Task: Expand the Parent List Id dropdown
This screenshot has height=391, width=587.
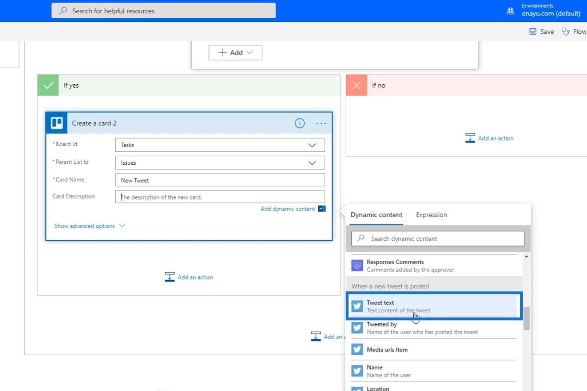Action: coord(312,163)
